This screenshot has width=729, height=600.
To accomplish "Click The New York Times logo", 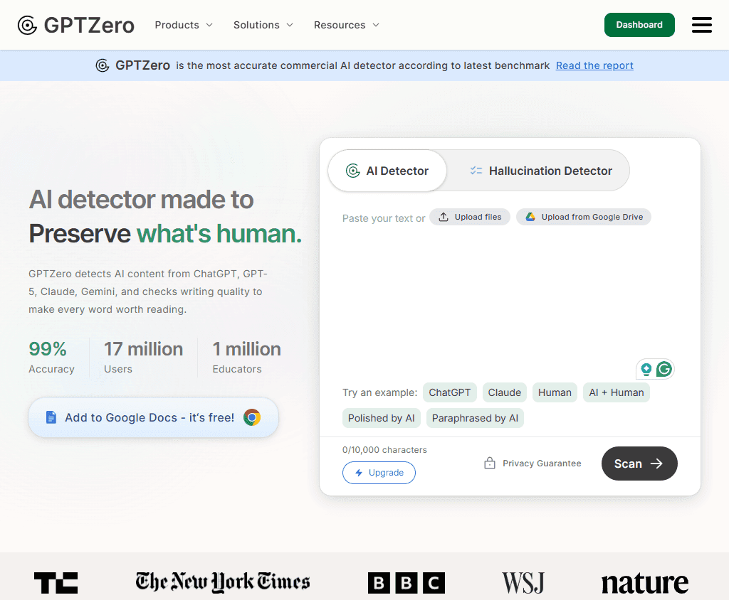I will tap(223, 582).
